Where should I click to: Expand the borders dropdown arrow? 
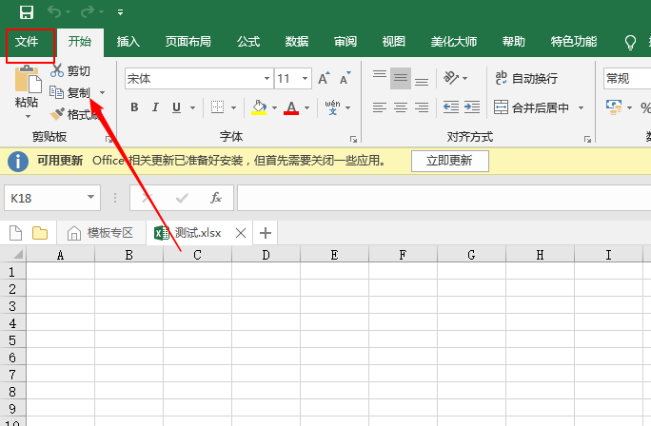pos(234,107)
